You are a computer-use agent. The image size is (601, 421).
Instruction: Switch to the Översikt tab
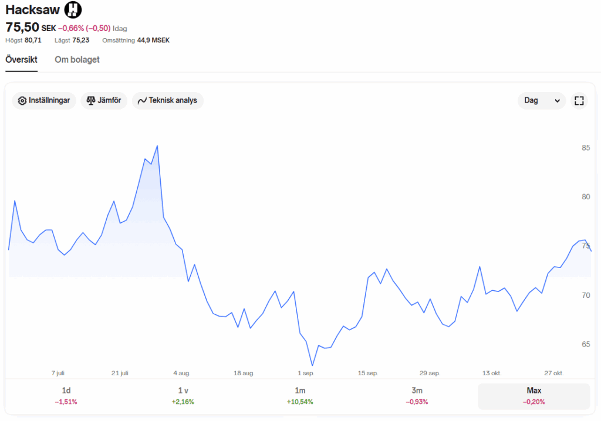coord(22,60)
